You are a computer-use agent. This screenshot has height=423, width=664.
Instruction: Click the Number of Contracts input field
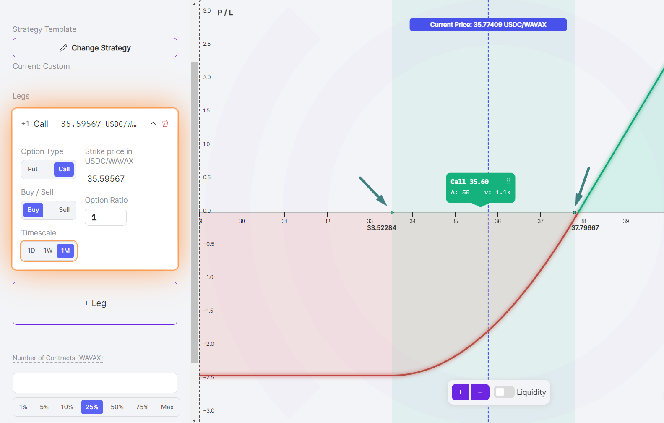point(95,383)
